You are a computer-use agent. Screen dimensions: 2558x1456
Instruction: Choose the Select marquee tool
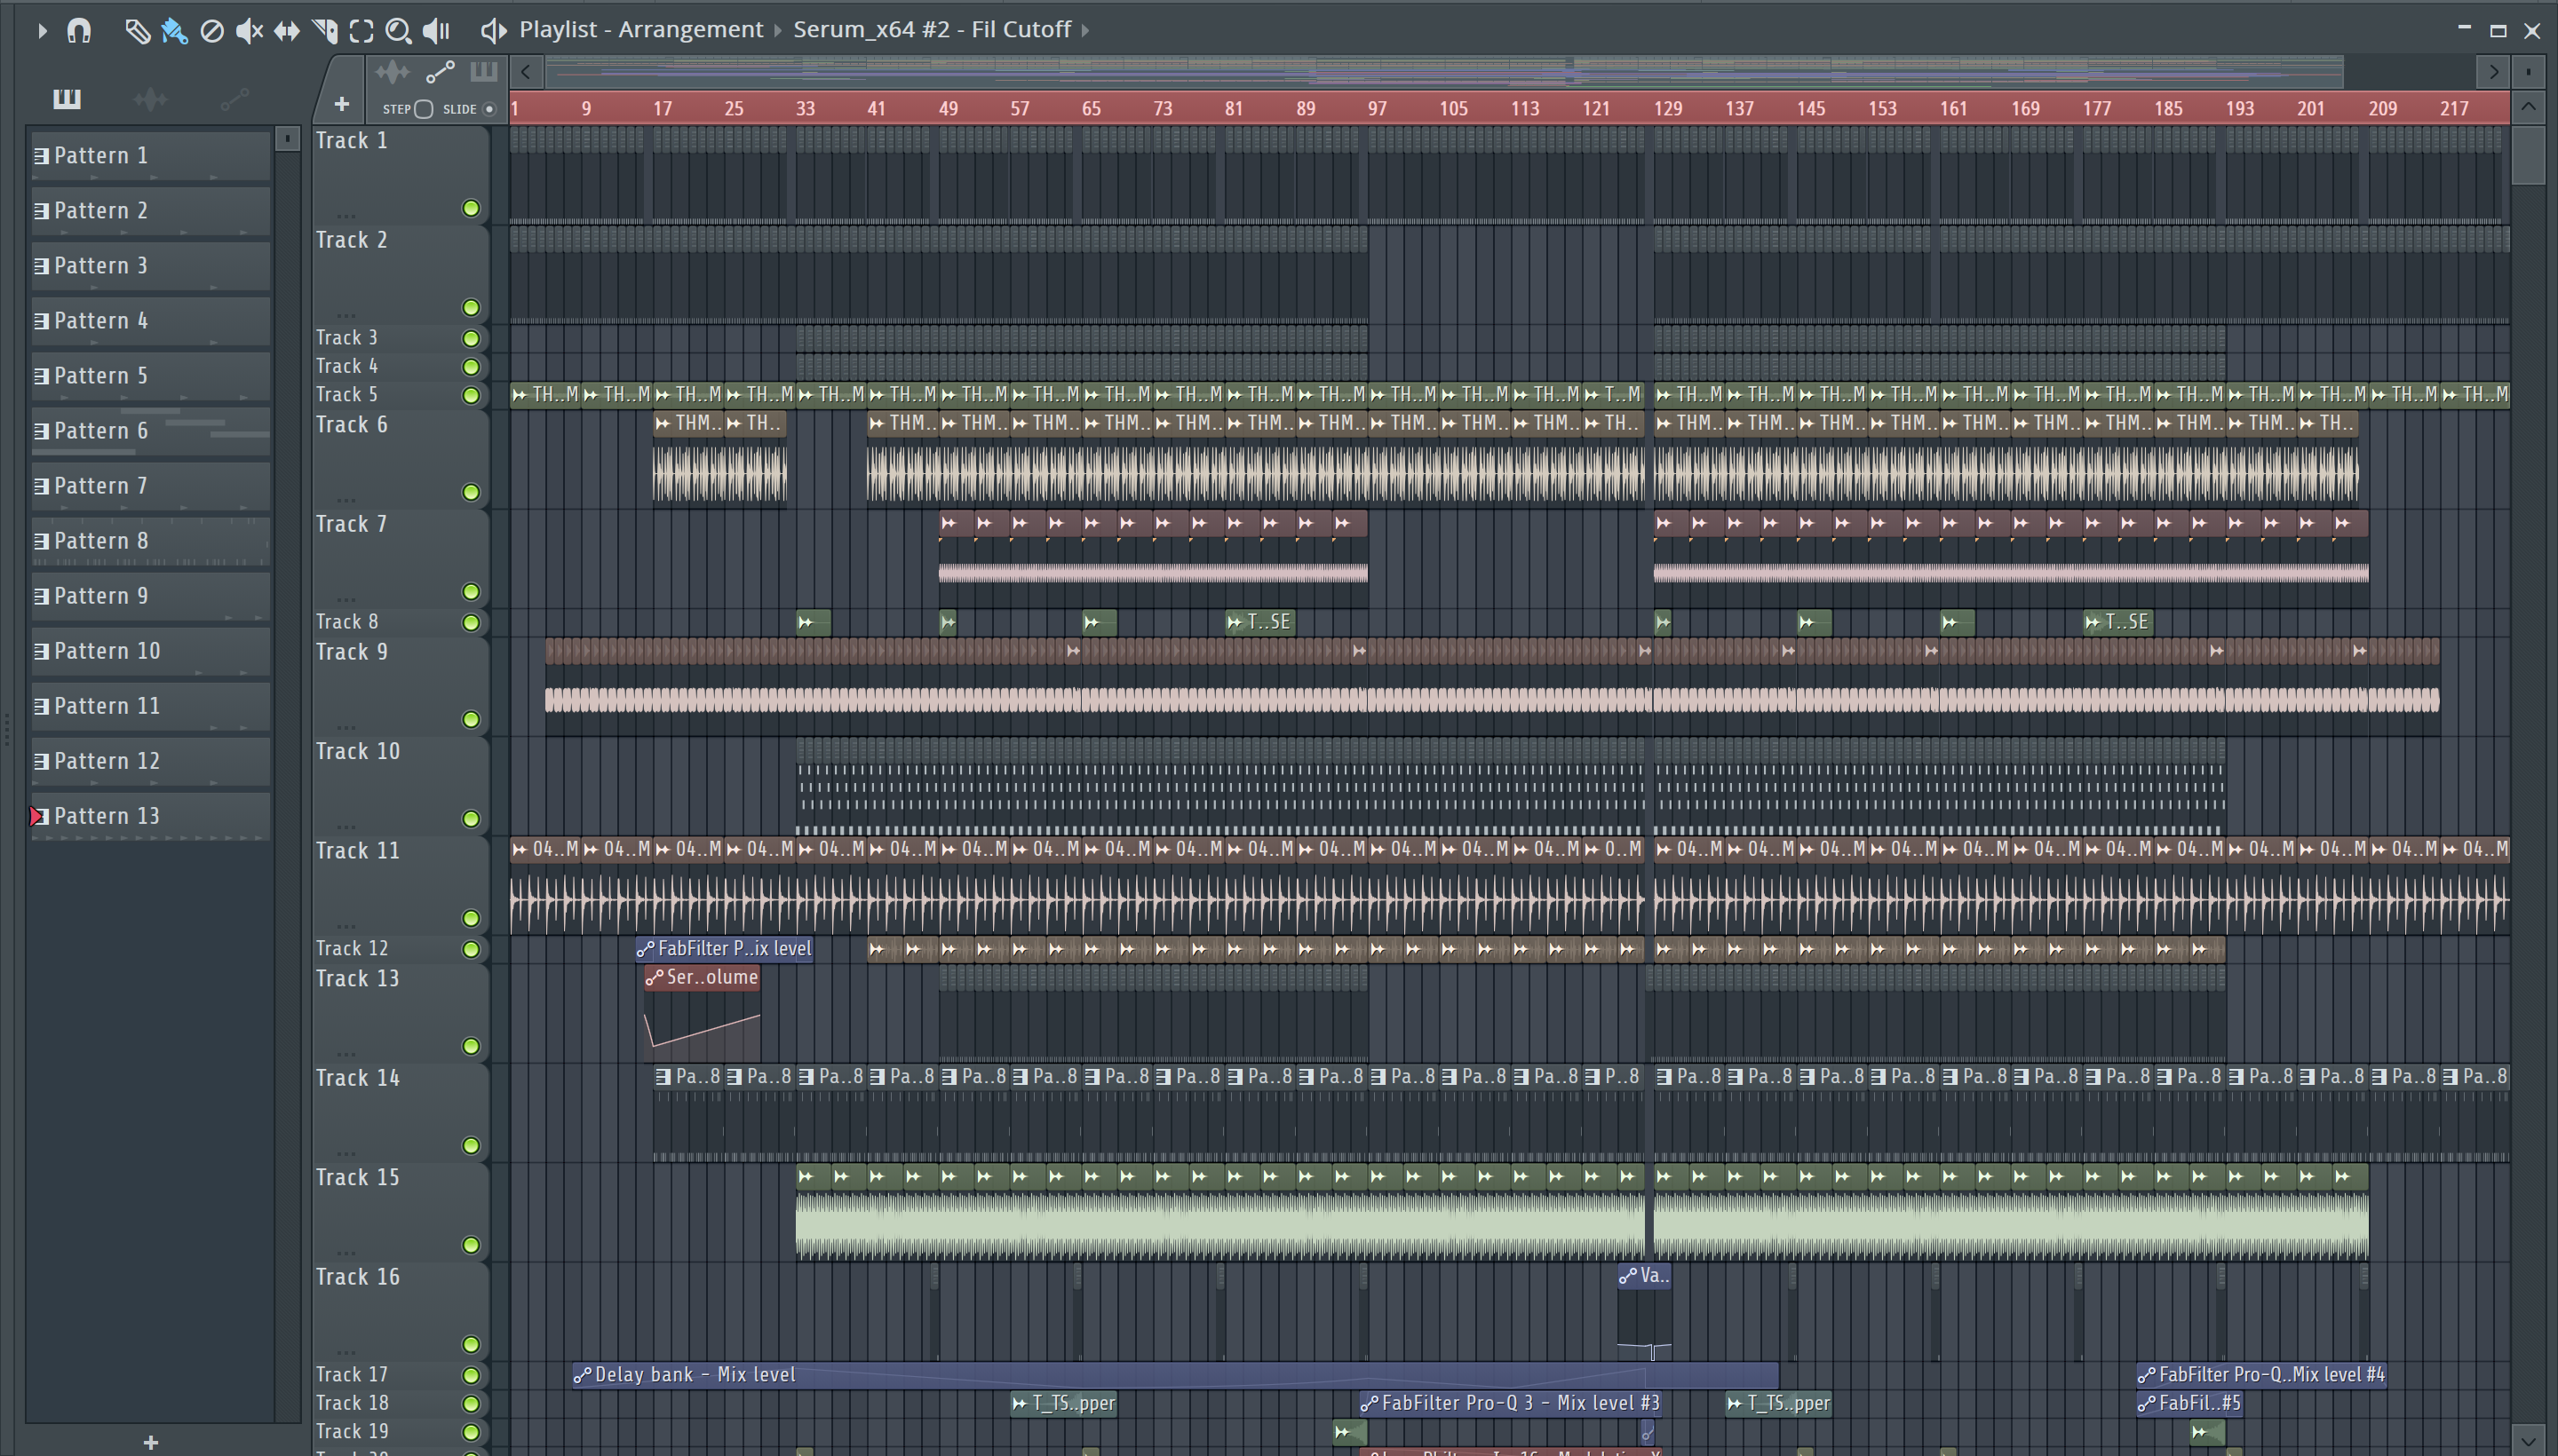tap(361, 31)
